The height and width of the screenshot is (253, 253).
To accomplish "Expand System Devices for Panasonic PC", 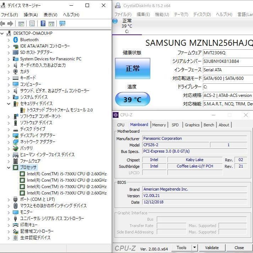I will [x=9, y=59].
